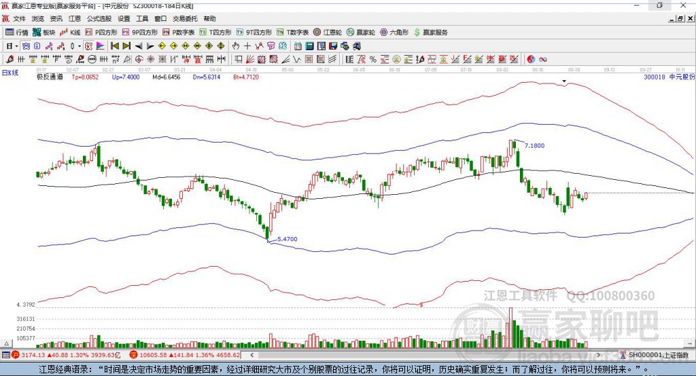Click the volume panel scroll-up arrow

6,343
